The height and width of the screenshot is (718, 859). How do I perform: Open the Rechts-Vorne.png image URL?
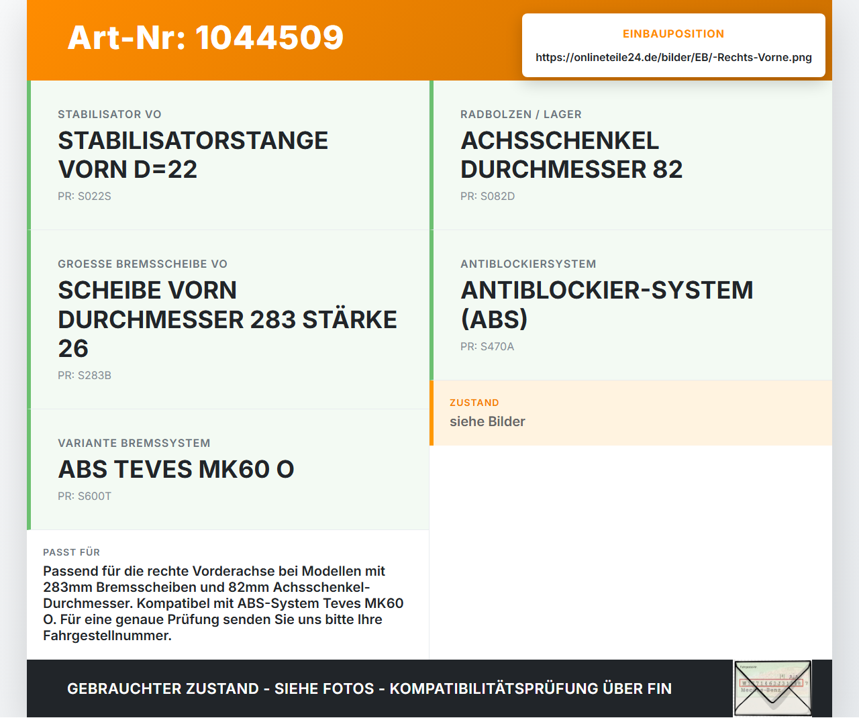(674, 58)
